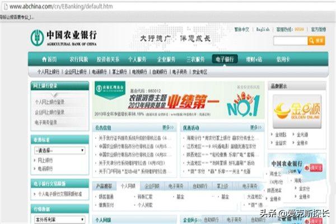Click the 业绩第一 NO.1 fund banner

click(178, 100)
